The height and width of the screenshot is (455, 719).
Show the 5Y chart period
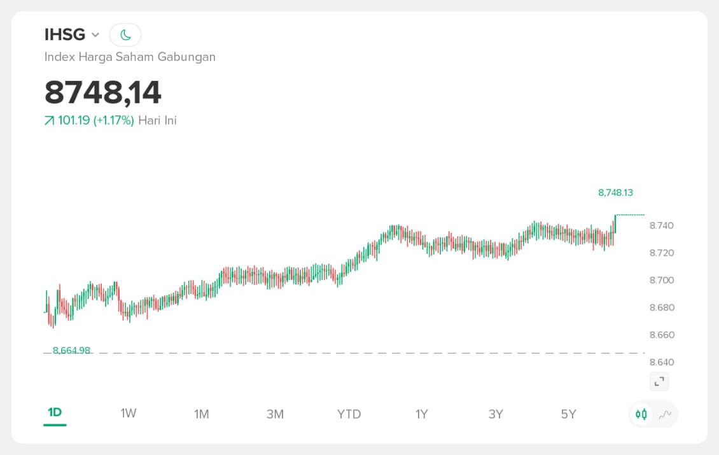click(x=569, y=414)
